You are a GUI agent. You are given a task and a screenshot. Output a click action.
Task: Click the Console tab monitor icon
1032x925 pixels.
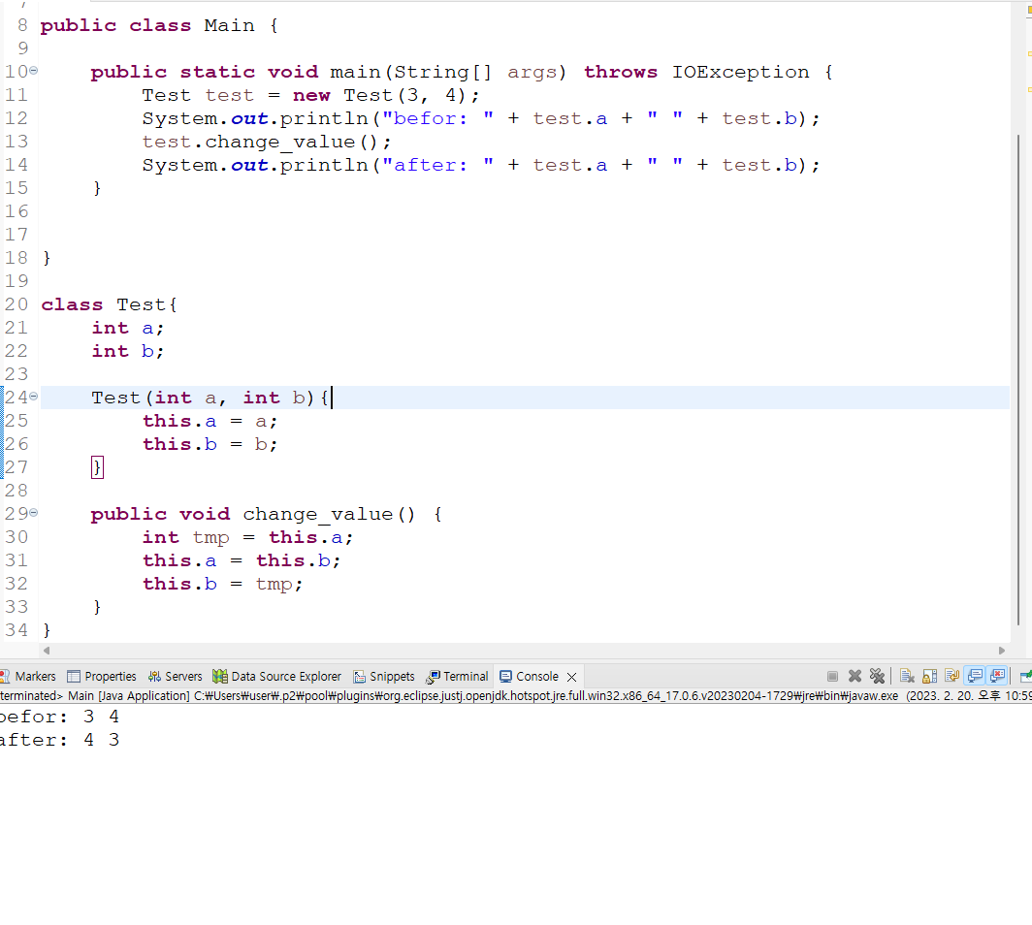tap(505, 677)
